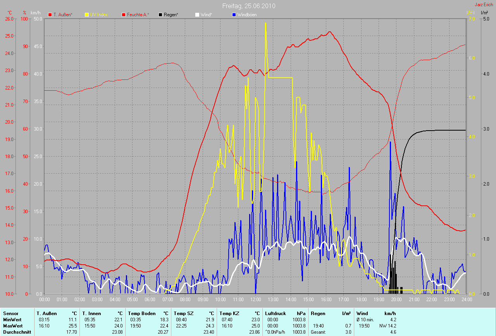Image resolution: width=496 pixels, height=336 pixels.
Task: Click the Temp SZ average '23.40'
Action: pyautogui.click(x=209, y=332)
